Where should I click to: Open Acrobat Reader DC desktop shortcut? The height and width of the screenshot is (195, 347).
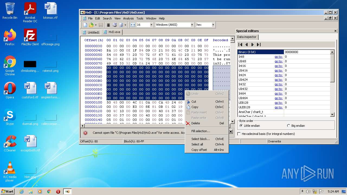[x=30, y=12]
